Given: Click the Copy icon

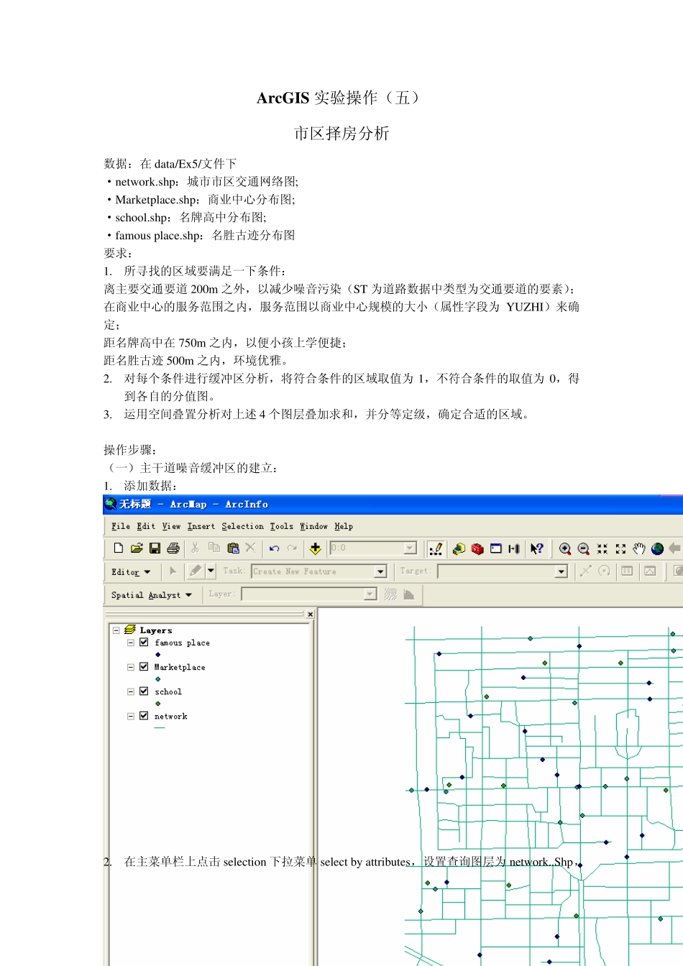Looking at the screenshot, I should pyautogui.click(x=214, y=548).
